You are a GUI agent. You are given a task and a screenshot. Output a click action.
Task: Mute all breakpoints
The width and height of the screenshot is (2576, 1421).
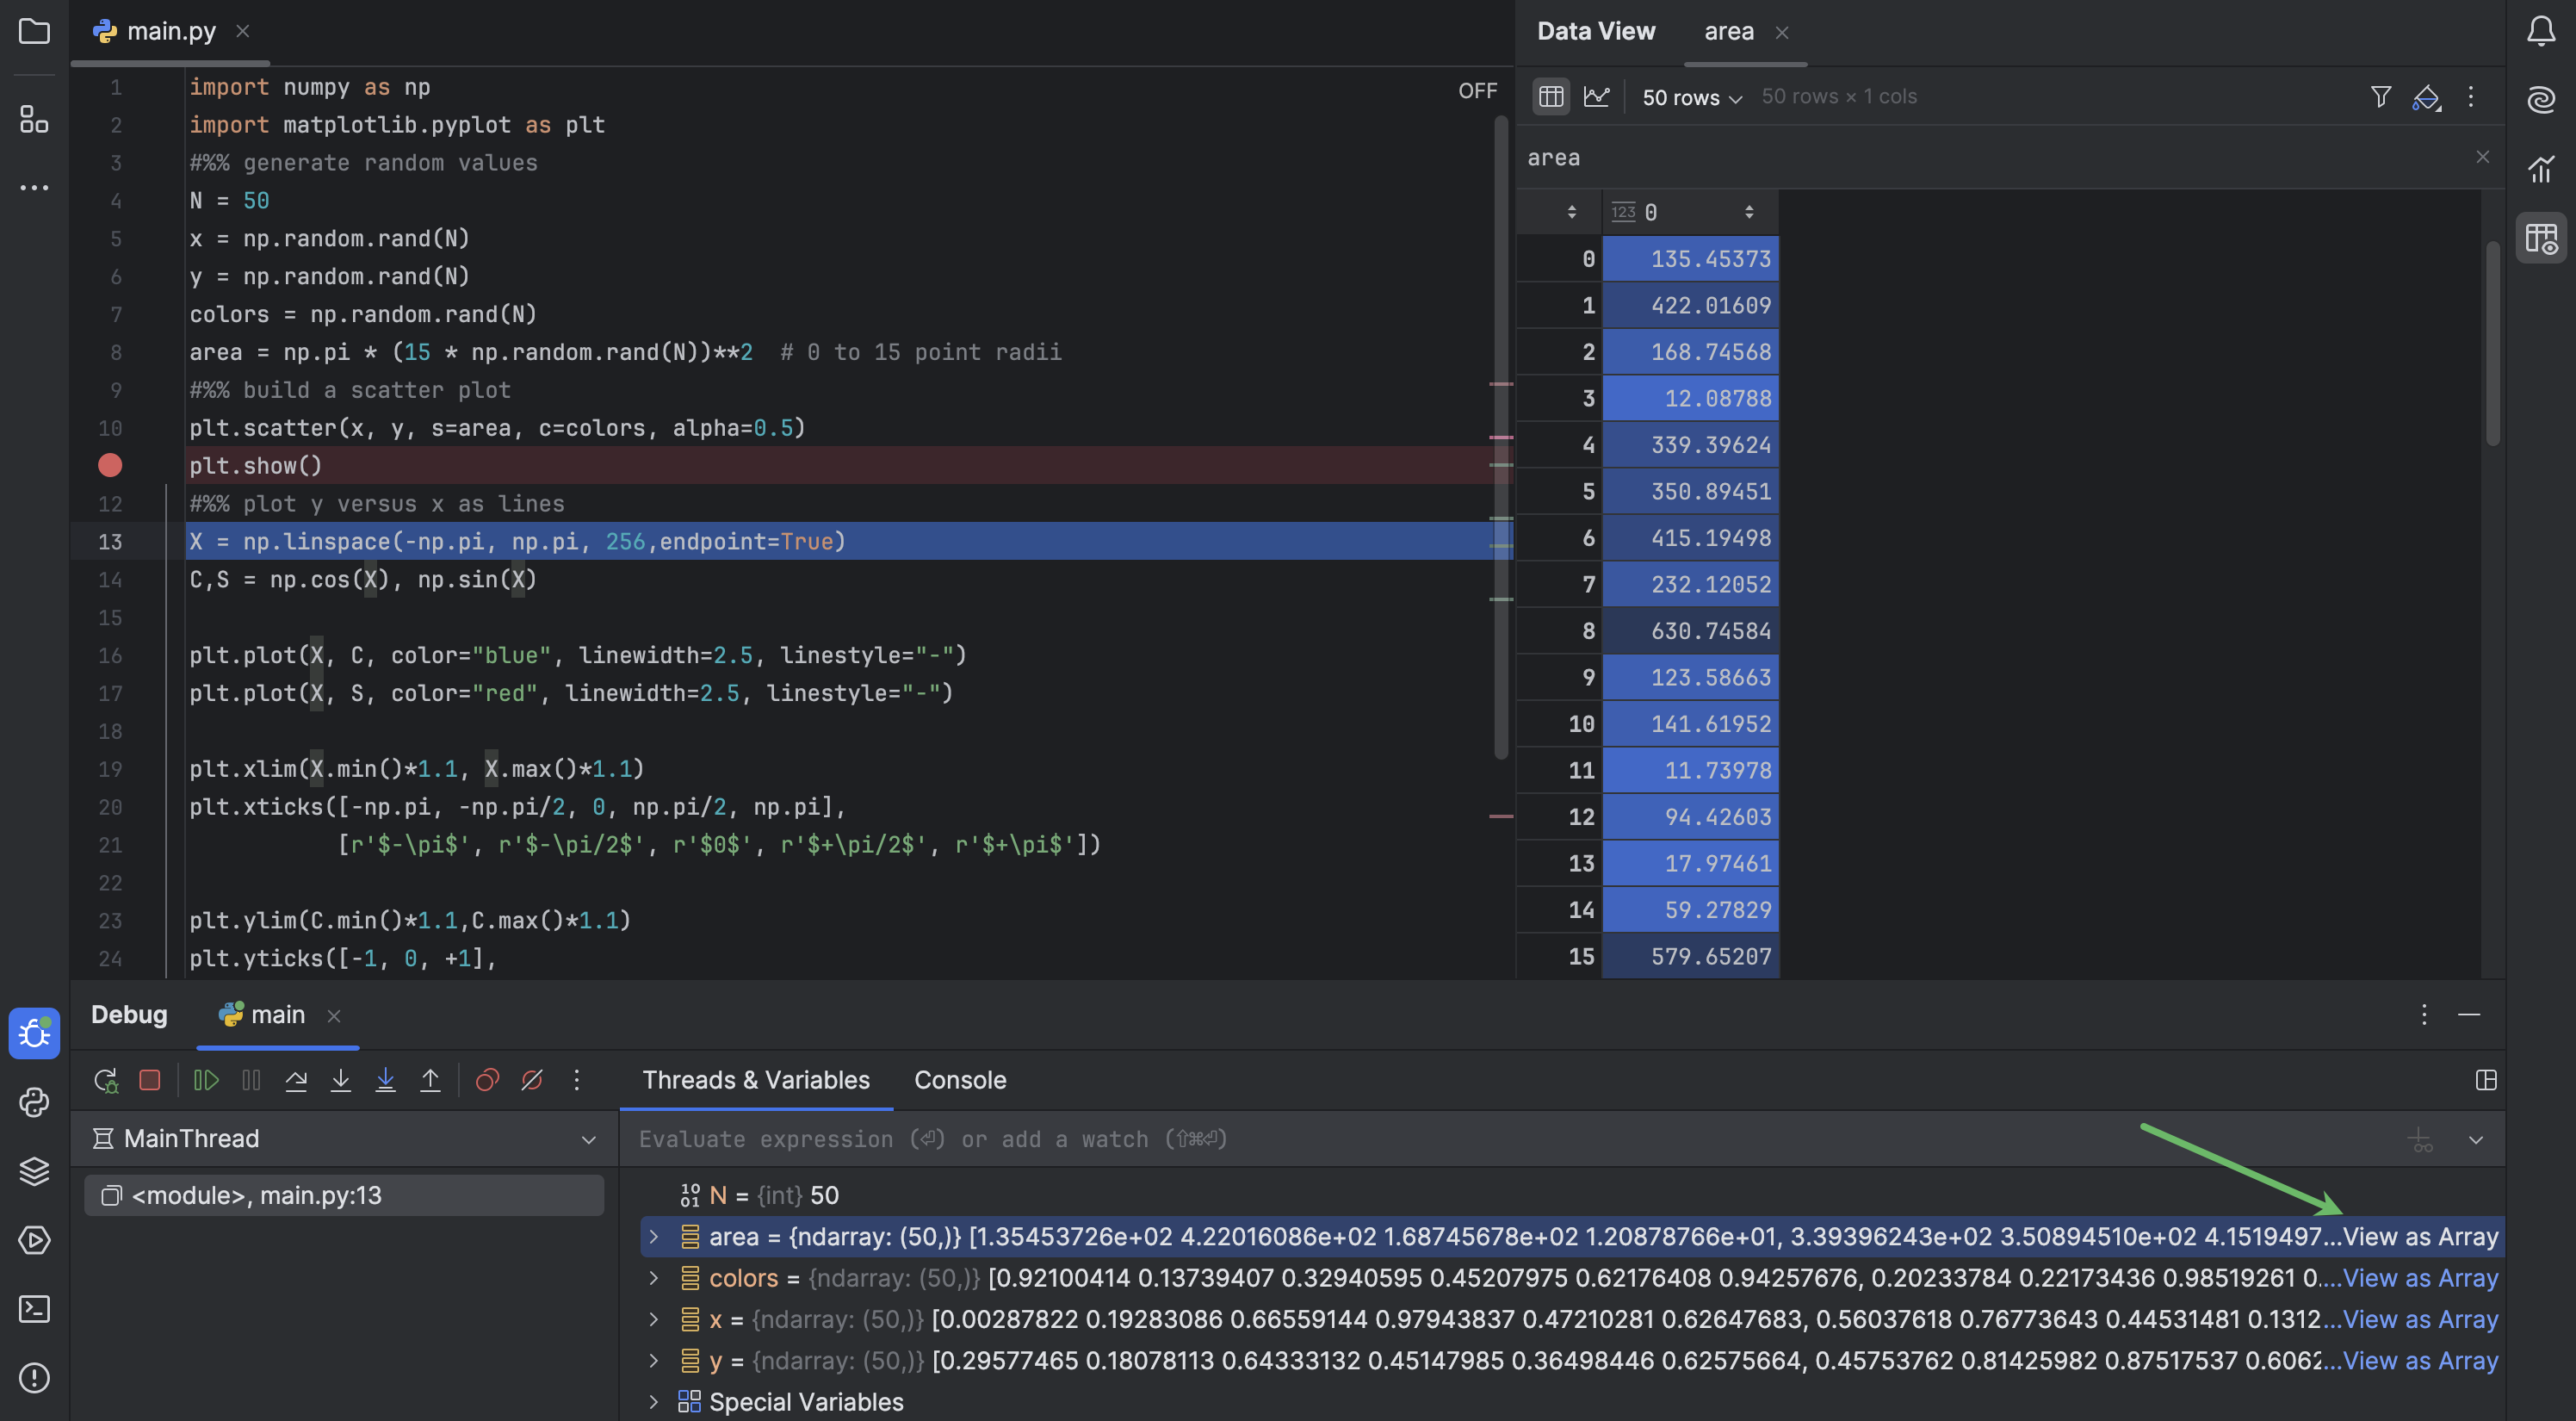pos(531,1080)
